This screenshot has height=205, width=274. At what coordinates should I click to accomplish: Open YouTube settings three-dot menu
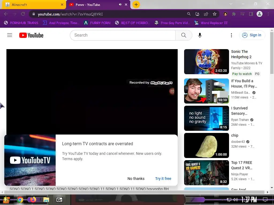point(231,35)
